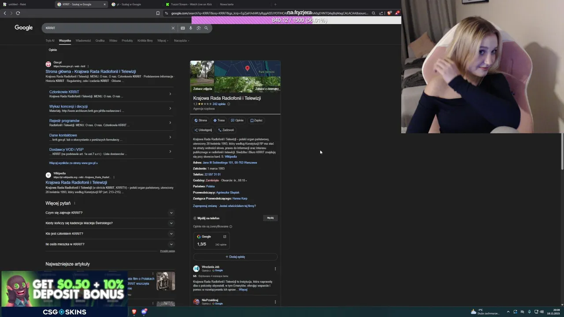
Task: Open the clock and date in taskbar
Action: [553, 312]
